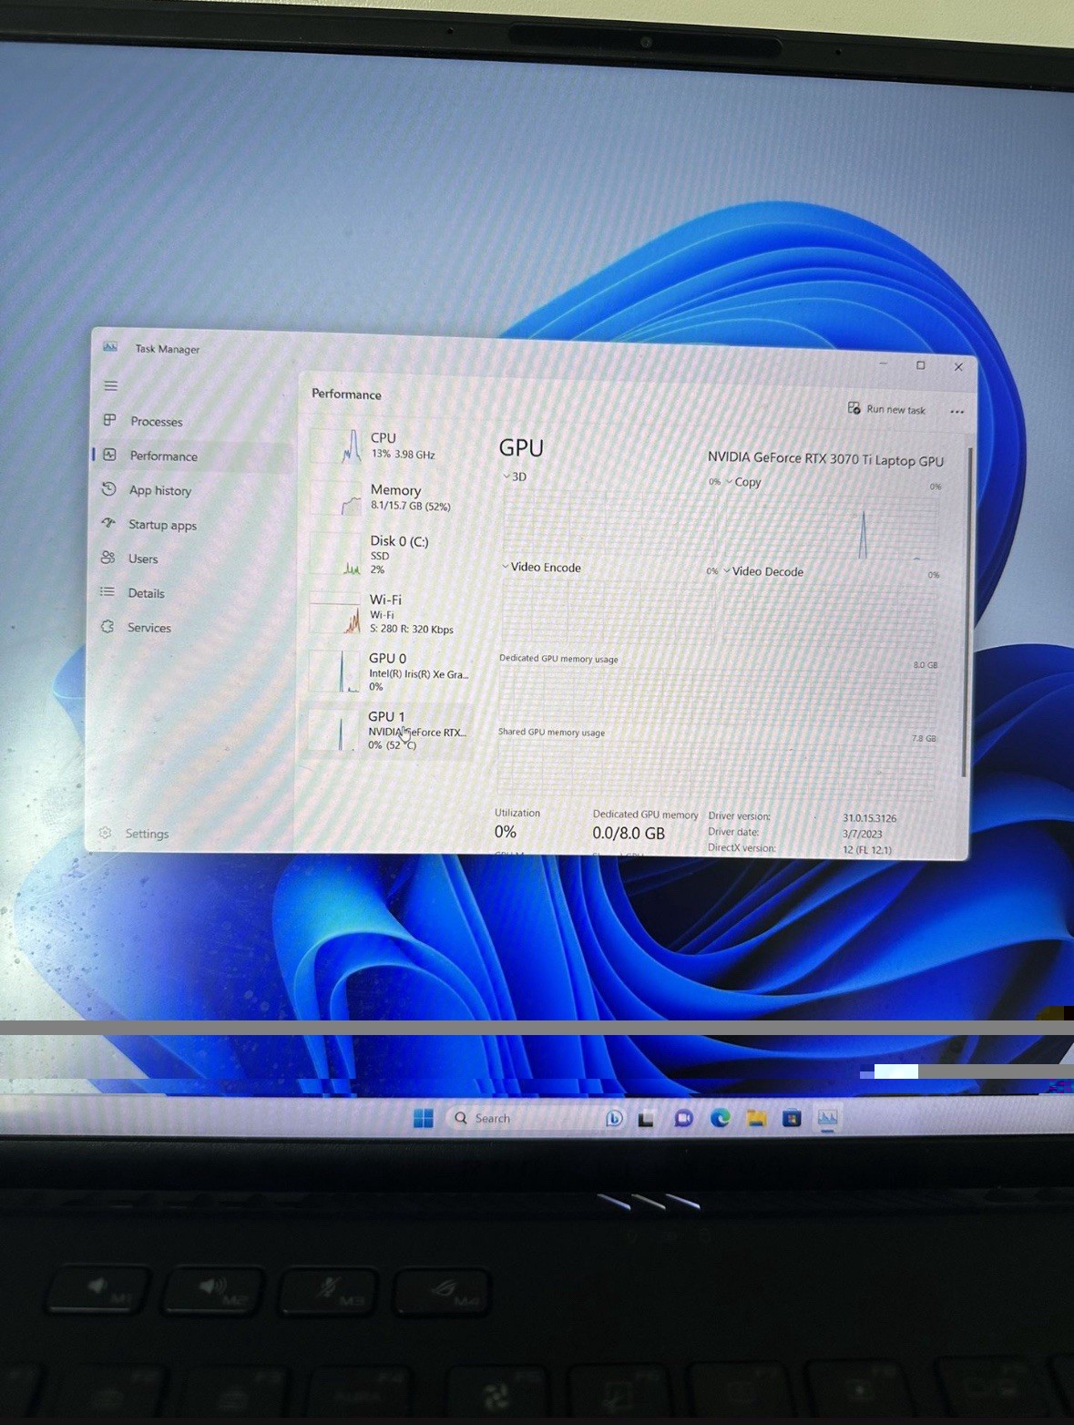Screen dimensions: 1074x1425
Task: Click the Details list icon
Action: (x=107, y=592)
